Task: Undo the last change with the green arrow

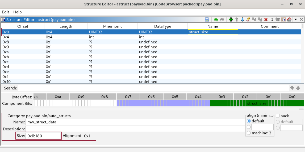Action: (x=216, y=20)
